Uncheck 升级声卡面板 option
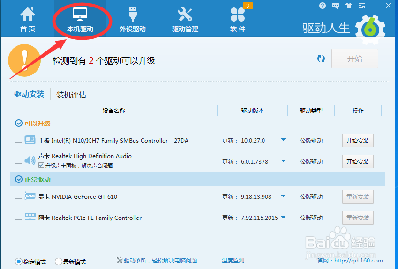The width and height of the screenshot is (398, 269). coord(41,166)
